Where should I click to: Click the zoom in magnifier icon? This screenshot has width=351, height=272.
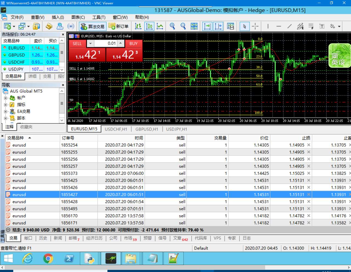point(172,26)
